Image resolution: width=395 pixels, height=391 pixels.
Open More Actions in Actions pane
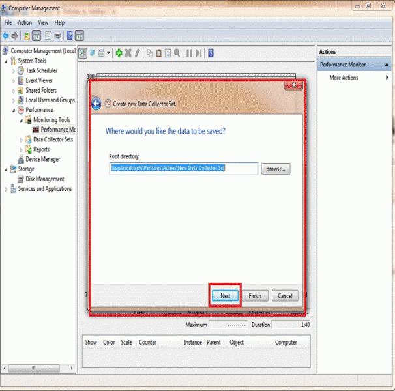(344, 78)
